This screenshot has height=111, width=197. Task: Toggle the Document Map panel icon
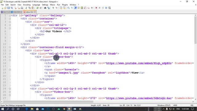point(82,8)
